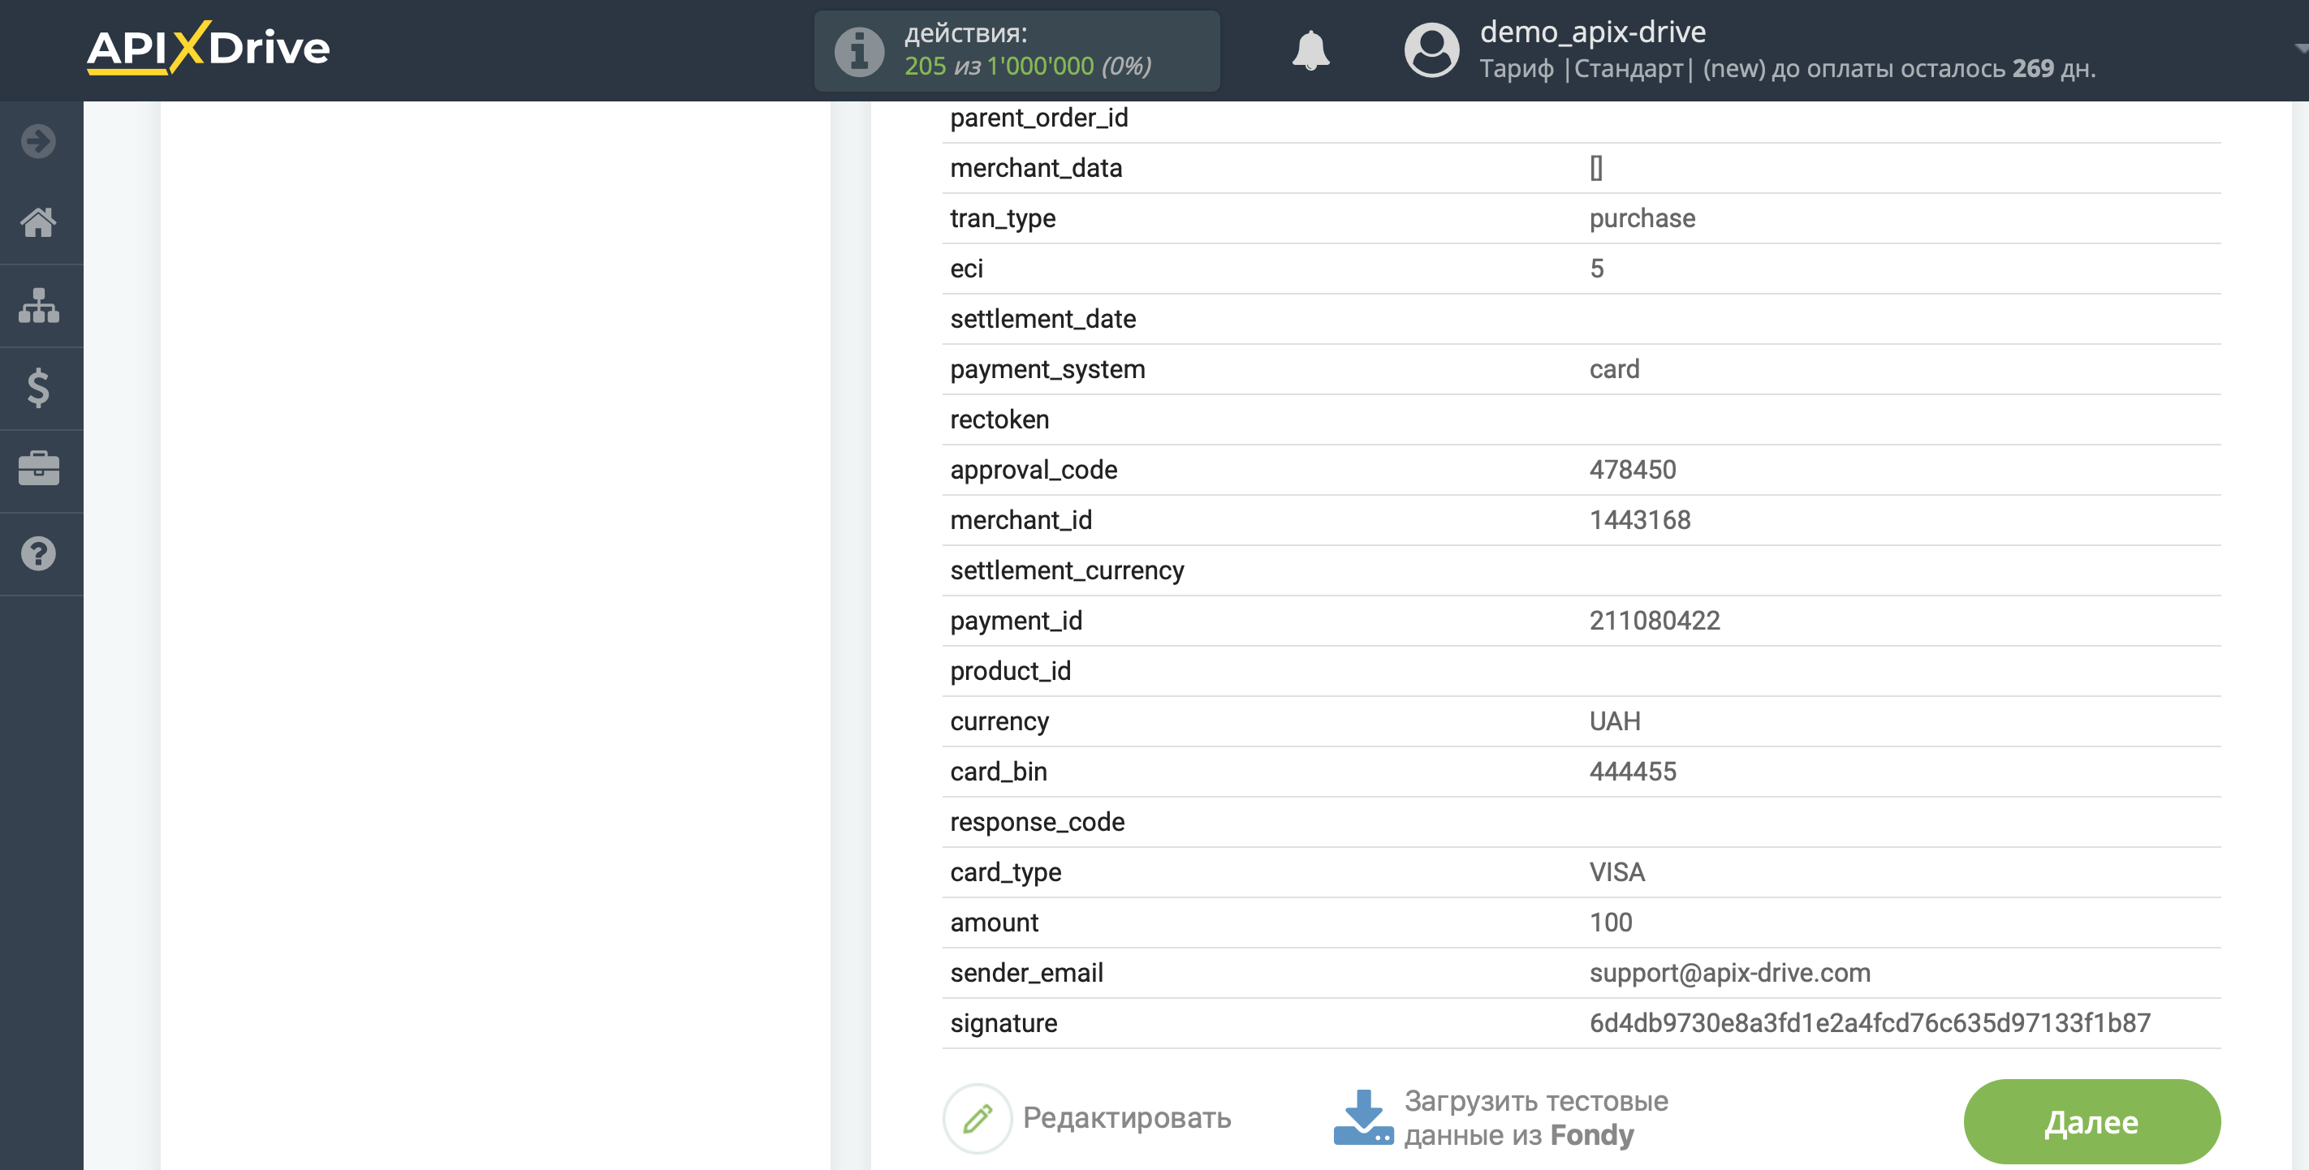
Task: Select the card value of payment_system
Action: 1614,369
